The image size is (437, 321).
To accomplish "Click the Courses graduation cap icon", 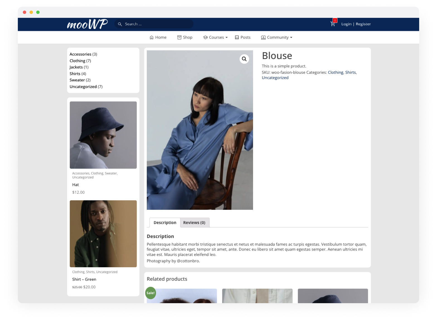I will click(205, 37).
